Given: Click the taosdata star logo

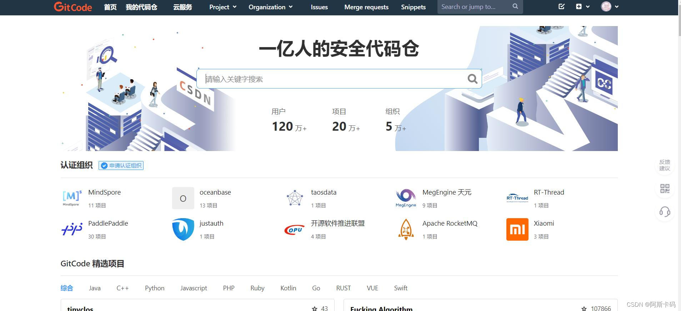Looking at the screenshot, I should 295,198.
